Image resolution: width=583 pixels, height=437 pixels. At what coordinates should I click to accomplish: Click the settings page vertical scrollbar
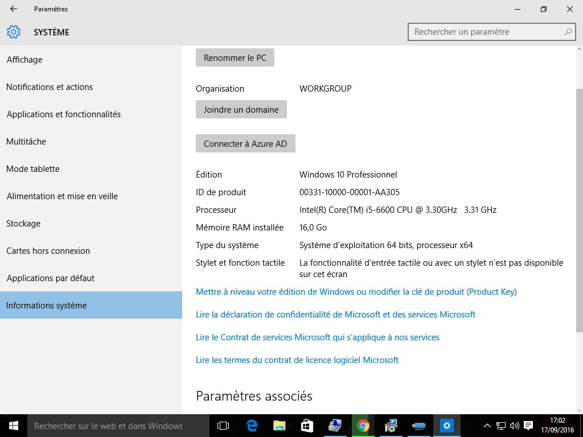[579, 211]
